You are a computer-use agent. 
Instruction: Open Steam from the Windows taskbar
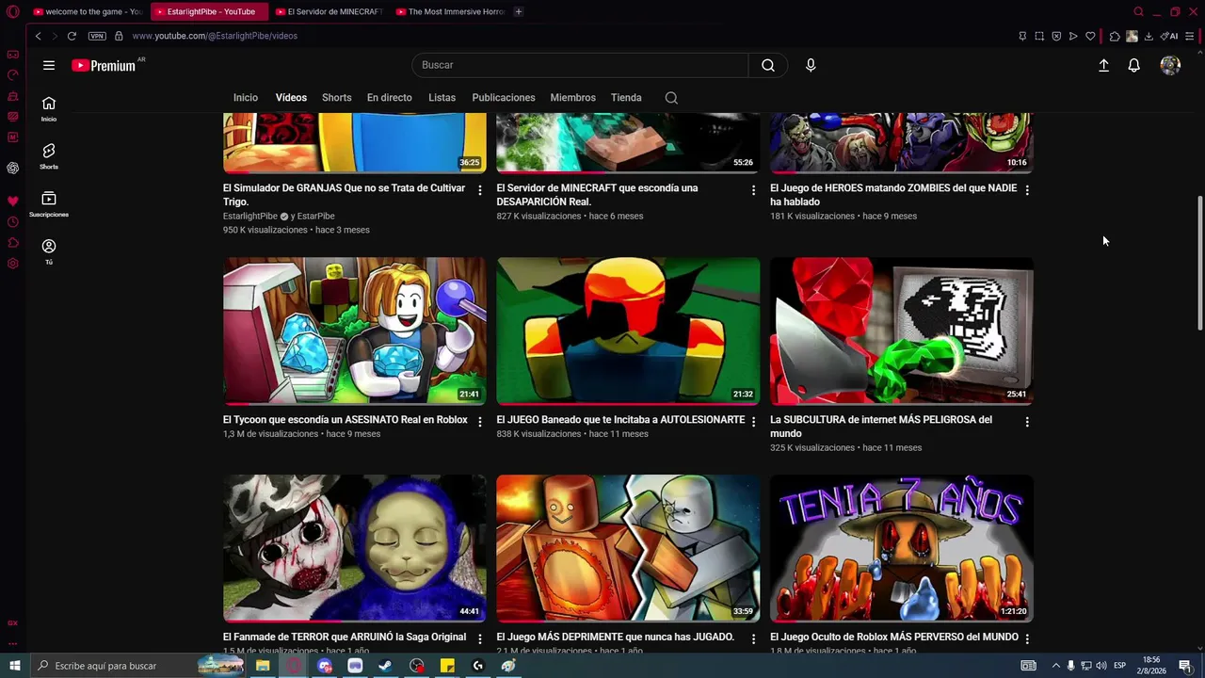pos(386,666)
